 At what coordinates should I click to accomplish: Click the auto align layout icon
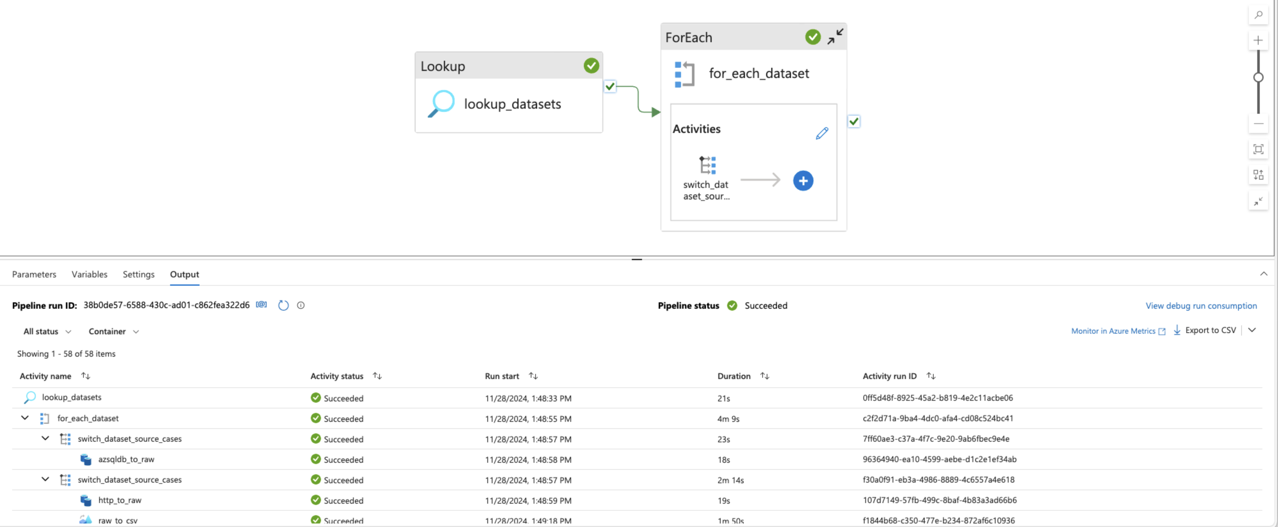click(x=1258, y=175)
